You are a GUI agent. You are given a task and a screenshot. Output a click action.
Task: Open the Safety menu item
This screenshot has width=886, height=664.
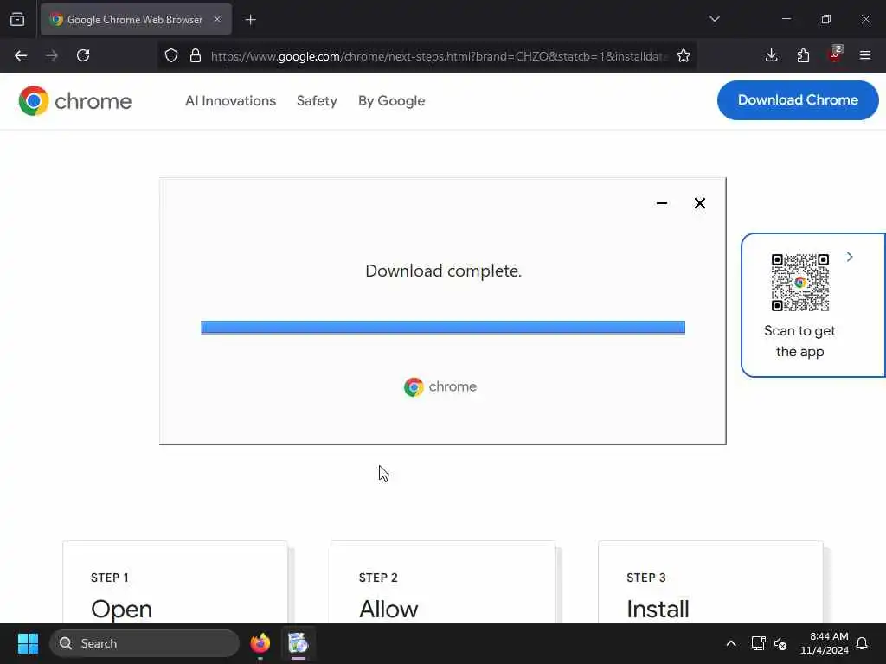click(317, 101)
